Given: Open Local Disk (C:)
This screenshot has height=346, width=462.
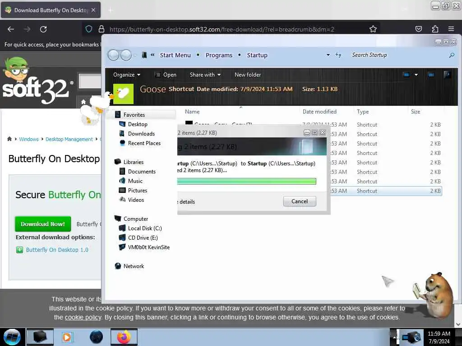Looking at the screenshot, I should coord(145,228).
